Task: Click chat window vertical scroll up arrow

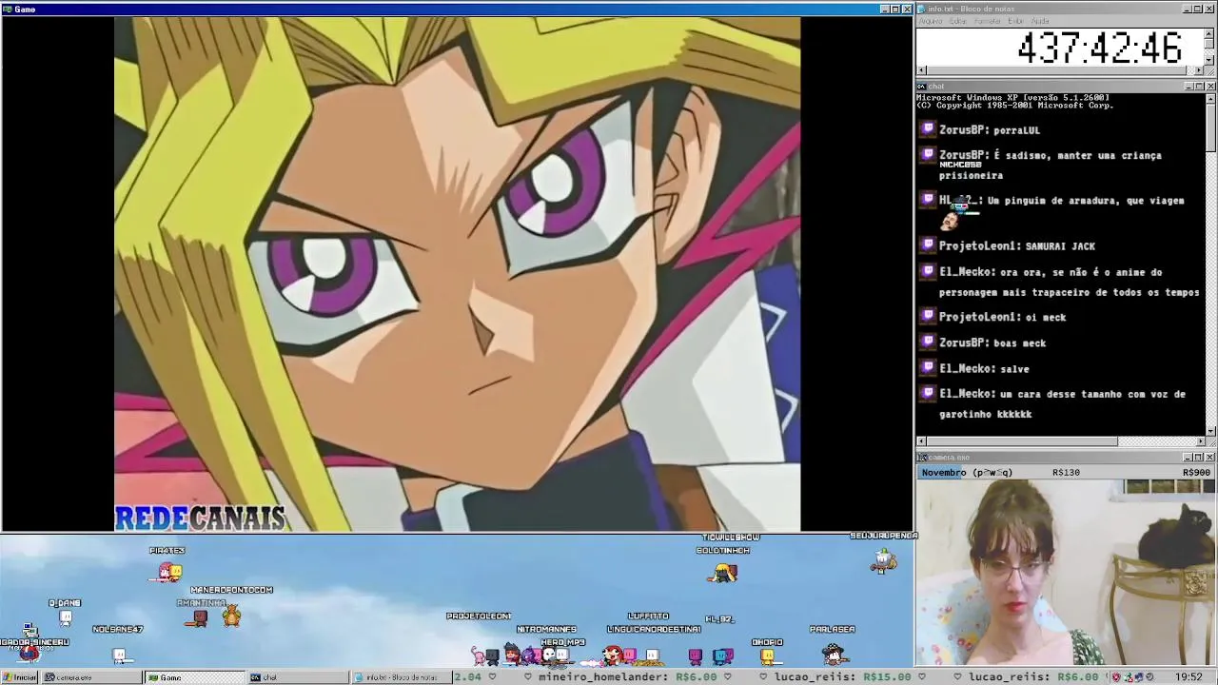Action: (1209, 98)
